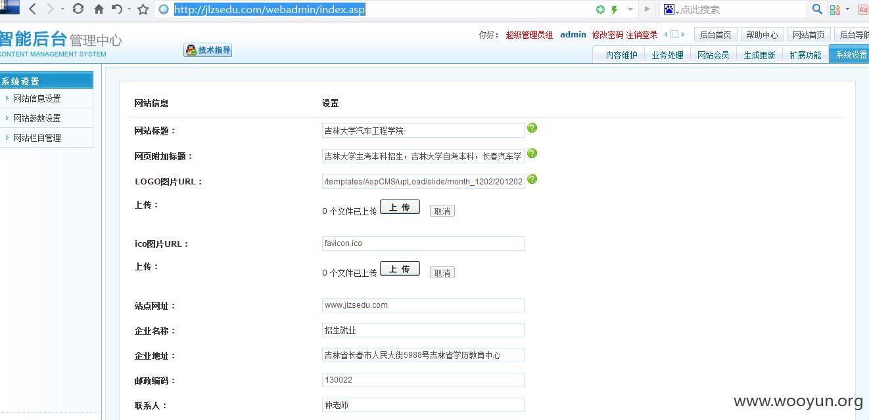The width and height of the screenshot is (869, 420).
Task: Click the go/play arrow beside address bar
Action: [647, 9]
